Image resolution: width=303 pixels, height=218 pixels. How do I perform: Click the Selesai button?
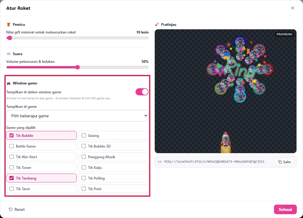pyautogui.click(x=285, y=209)
